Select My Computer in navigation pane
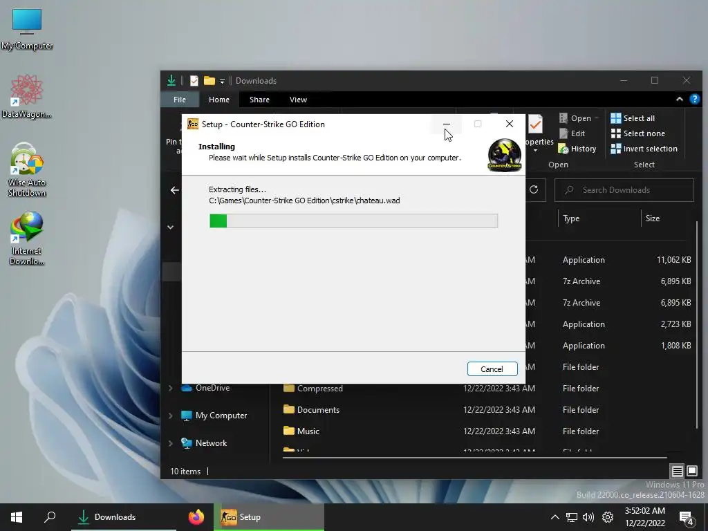 (x=214, y=416)
